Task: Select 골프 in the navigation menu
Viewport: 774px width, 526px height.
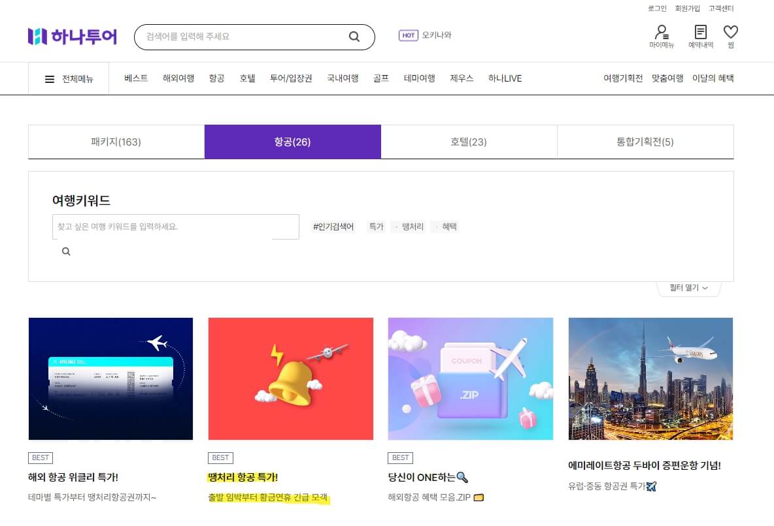Action: pos(380,78)
